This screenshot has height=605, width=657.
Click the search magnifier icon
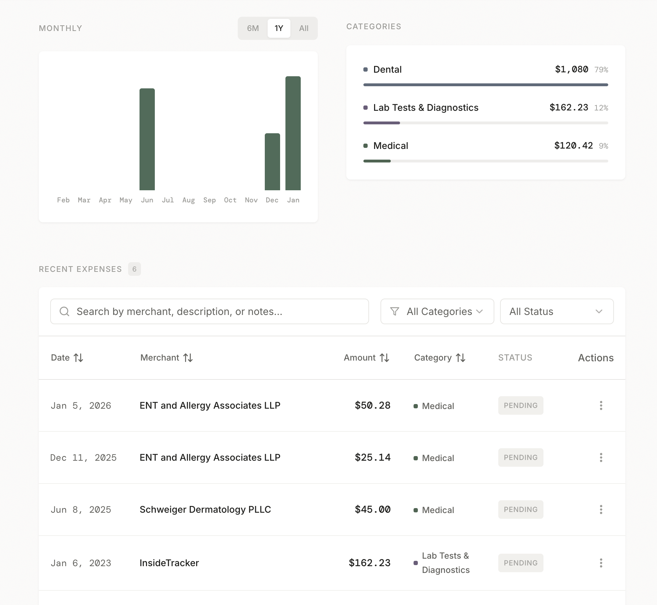click(64, 311)
